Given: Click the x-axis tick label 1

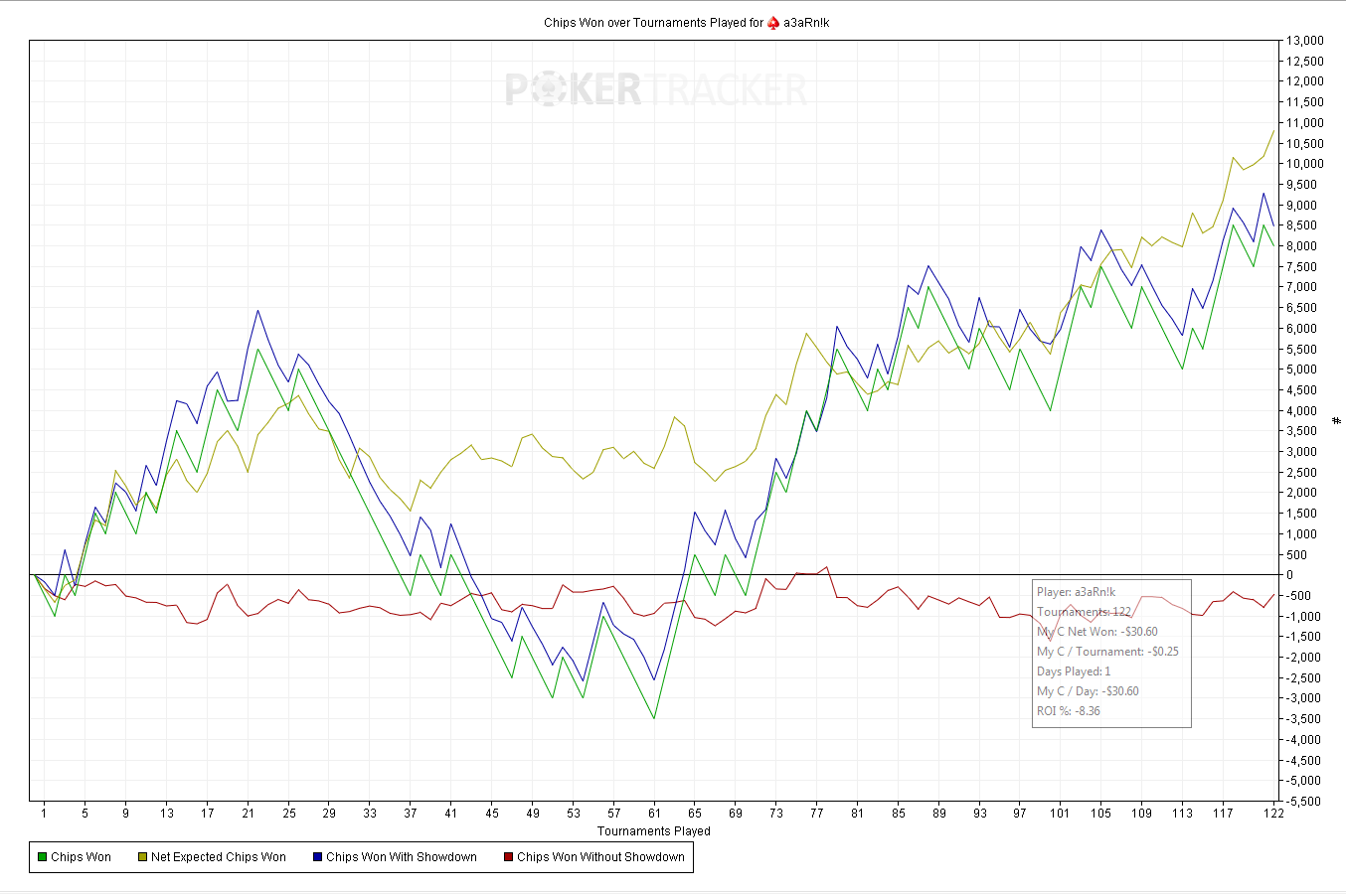Looking at the screenshot, I should 44,814.
